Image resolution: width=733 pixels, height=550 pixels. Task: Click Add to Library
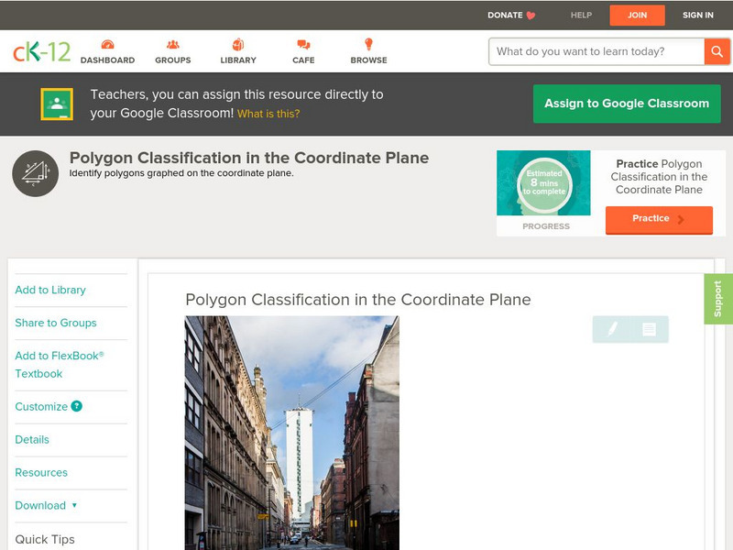(50, 290)
